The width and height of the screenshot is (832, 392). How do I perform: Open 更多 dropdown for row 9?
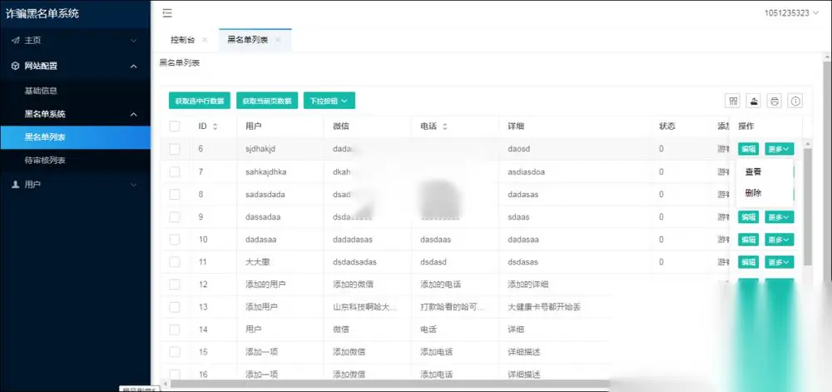(779, 217)
